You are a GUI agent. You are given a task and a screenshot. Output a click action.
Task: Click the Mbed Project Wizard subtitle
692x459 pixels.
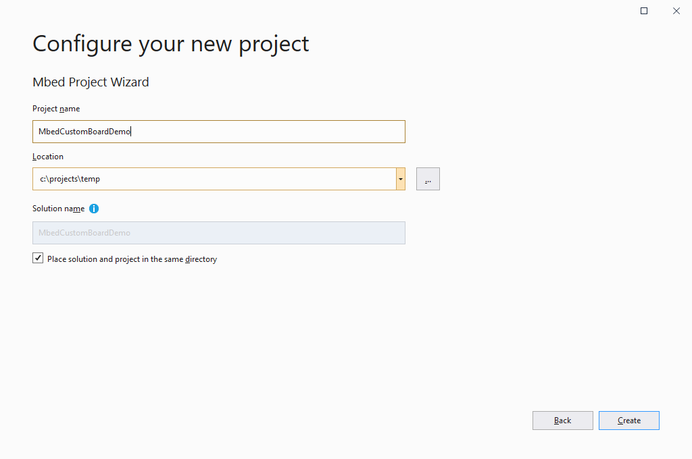tap(91, 82)
